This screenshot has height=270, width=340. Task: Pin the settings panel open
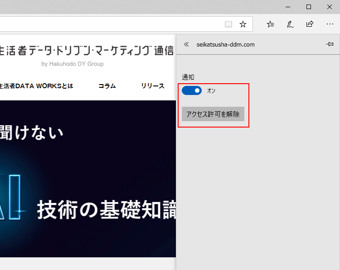[x=330, y=44]
